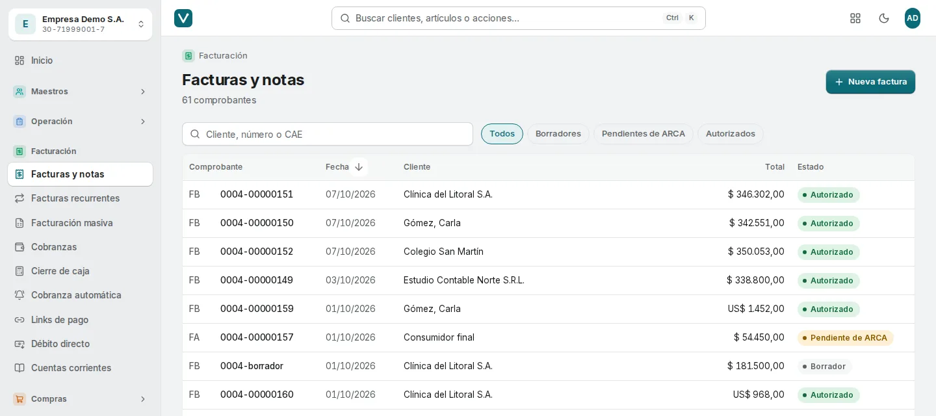936x416 pixels.
Task: Focus the global search field
Action: click(519, 18)
